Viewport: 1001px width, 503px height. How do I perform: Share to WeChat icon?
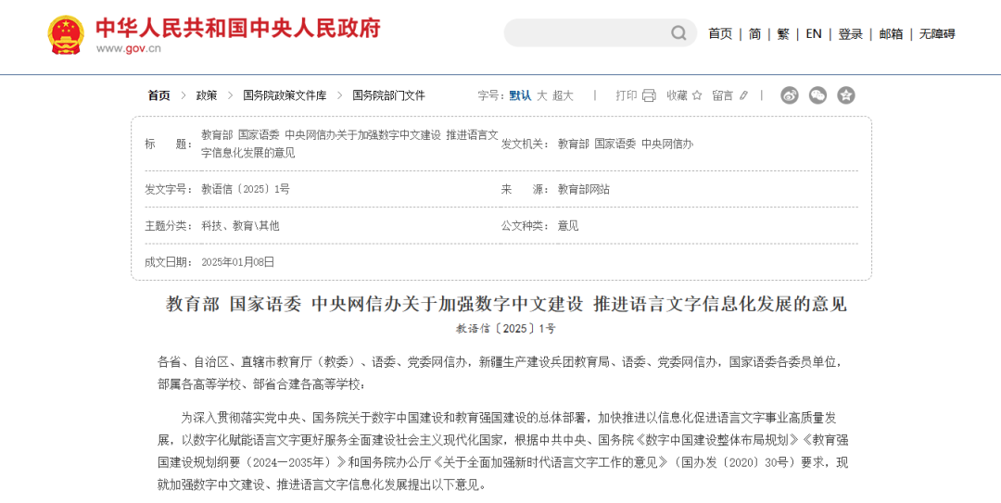817,95
